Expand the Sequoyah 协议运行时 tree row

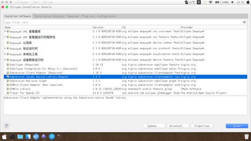(x=5, y=48)
